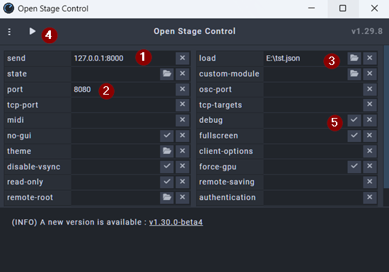389x272 pixels.
Task: Enable the force-gpu option
Action: [x=354, y=166]
